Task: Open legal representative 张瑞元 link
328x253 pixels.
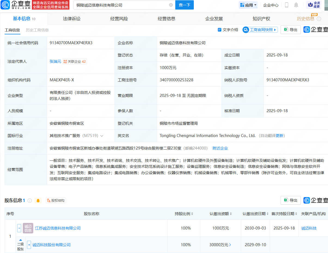Action: [x=55, y=61]
